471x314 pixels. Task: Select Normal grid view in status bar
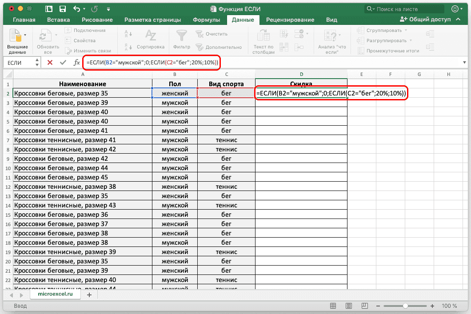pyautogui.click(x=334, y=306)
